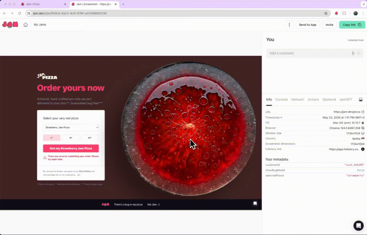Switch to the Network tab

(298, 100)
